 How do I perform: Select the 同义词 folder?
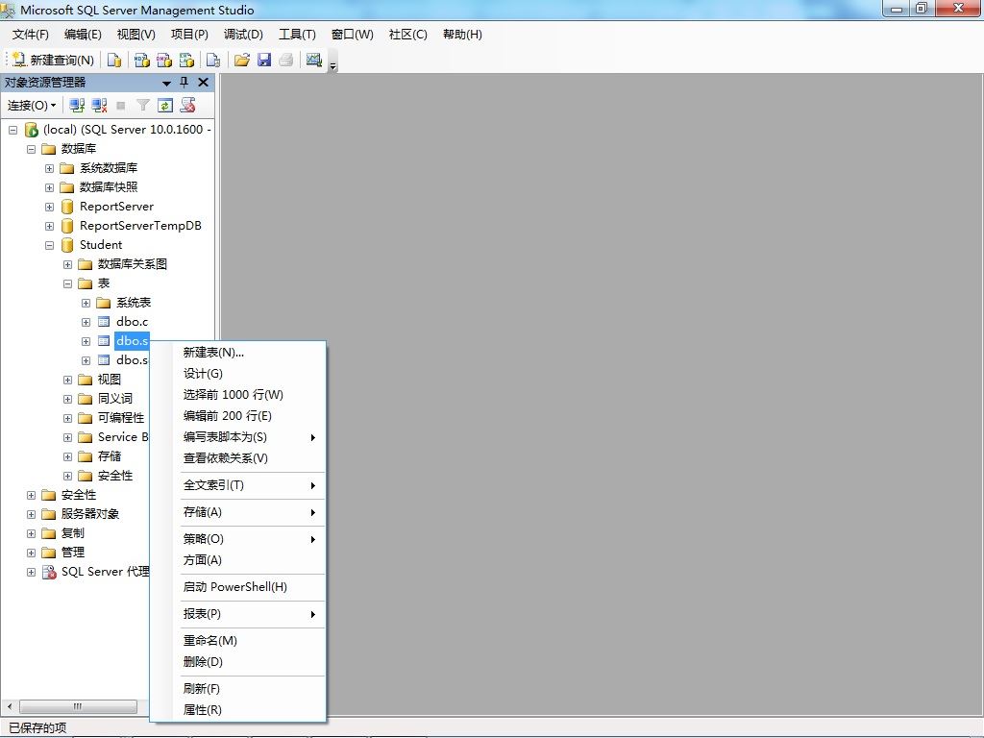[x=115, y=399]
